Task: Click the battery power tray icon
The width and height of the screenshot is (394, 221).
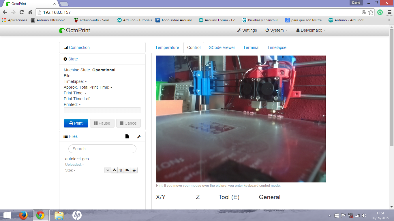Action: 350,215
